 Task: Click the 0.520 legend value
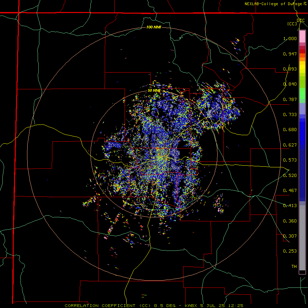(290, 176)
